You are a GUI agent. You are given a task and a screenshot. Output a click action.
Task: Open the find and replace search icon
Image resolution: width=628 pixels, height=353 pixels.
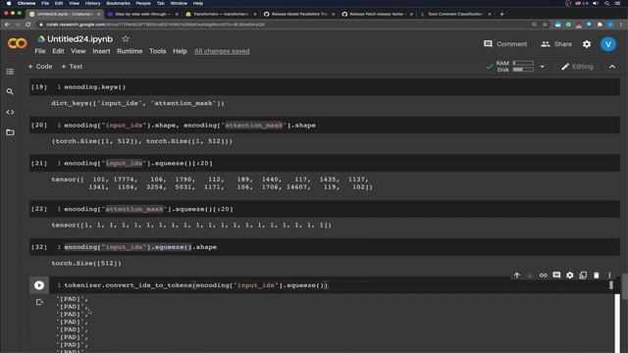pyautogui.click(x=10, y=91)
